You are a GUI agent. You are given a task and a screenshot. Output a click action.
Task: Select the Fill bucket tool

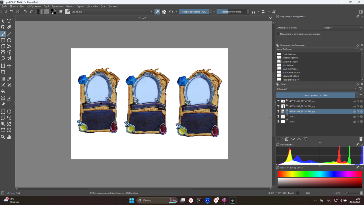[x=3, y=91]
